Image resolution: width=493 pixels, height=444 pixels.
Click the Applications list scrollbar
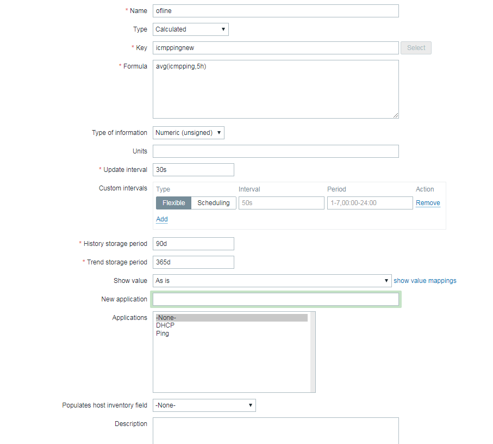coord(313,352)
